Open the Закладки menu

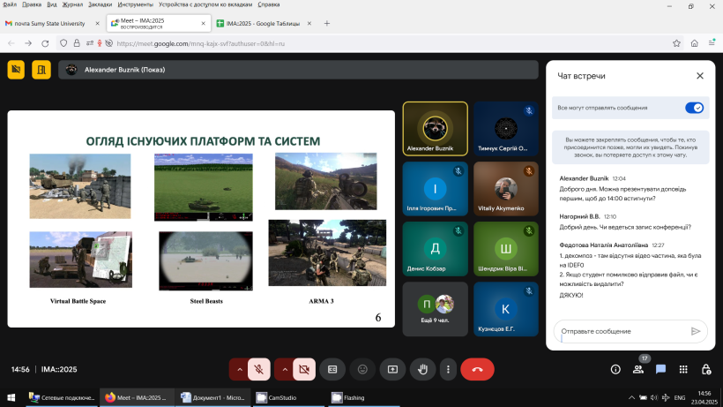(x=100, y=4)
